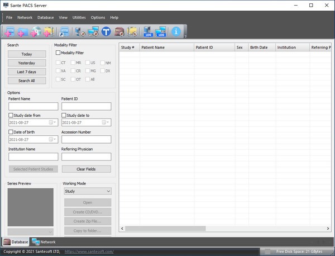Screen dimensions: 335x256
Task: Expand the Working Mode Study dropdown
Action: click(x=87, y=191)
